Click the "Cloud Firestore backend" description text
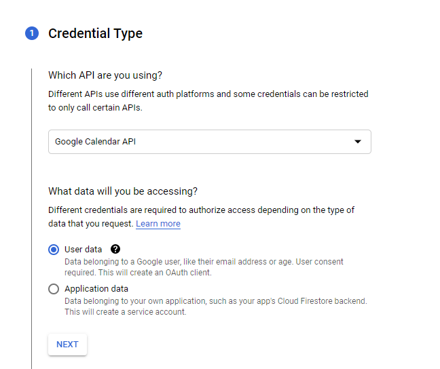Viewport: 440px width, 369px height. coord(322,301)
